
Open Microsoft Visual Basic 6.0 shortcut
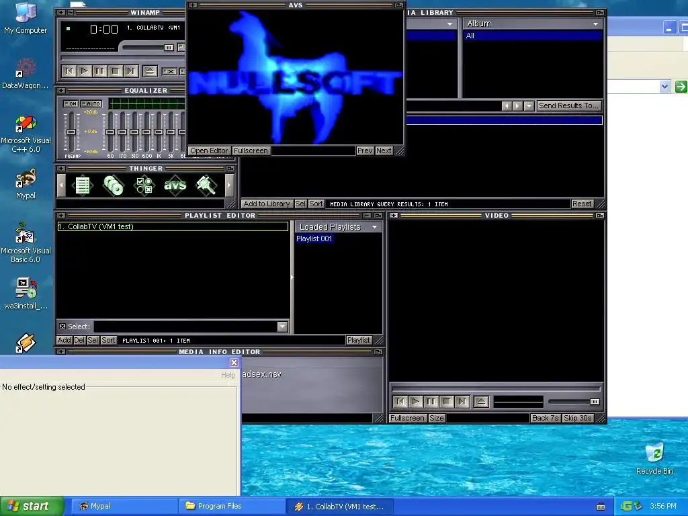click(26, 243)
